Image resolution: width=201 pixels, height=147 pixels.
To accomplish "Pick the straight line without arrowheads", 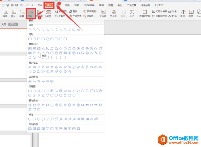I will [30, 29].
